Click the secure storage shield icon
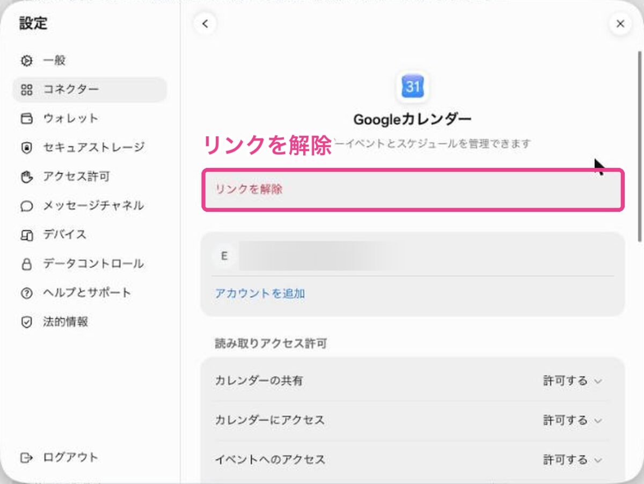 pyautogui.click(x=26, y=148)
